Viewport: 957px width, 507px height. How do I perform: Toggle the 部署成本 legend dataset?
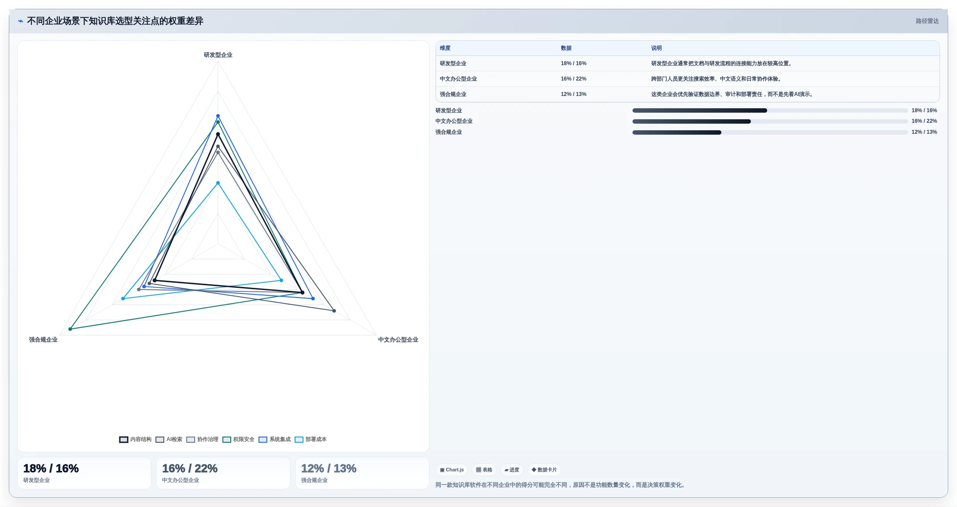pos(310,439)
